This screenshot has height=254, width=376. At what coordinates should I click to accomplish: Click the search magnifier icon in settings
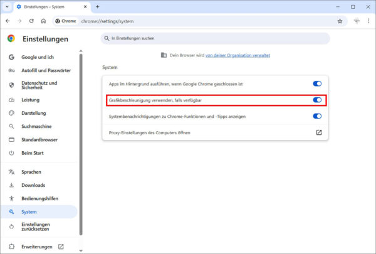click(107, 38)
